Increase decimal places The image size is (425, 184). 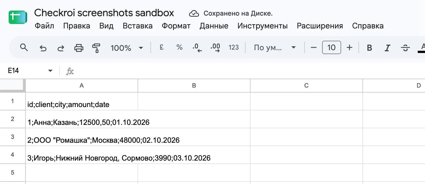(215, 48)
